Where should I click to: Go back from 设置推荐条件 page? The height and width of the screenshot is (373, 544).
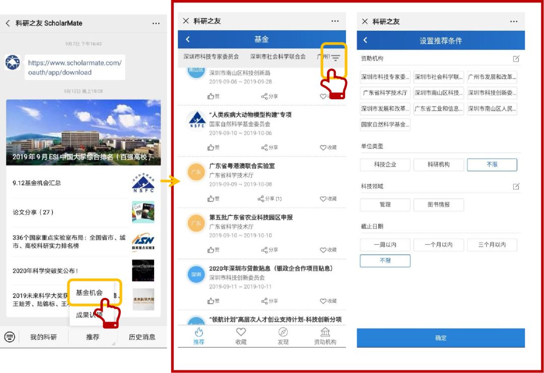[x=366, y=40]
